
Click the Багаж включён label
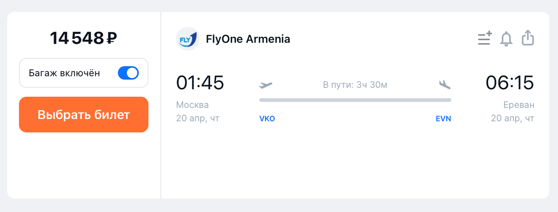(x=64, y=73)
